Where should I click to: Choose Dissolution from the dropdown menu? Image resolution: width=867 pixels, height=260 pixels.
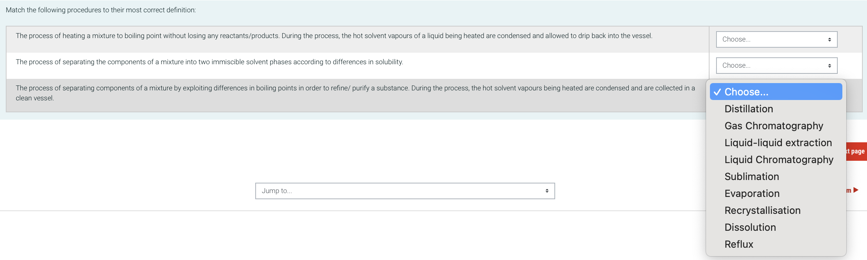click(x=750, y=227)
